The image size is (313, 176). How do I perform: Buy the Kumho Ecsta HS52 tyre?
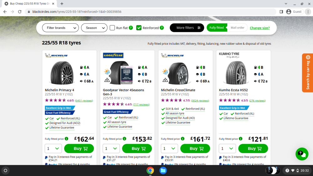pyautogui.click(x=253, y=148)
